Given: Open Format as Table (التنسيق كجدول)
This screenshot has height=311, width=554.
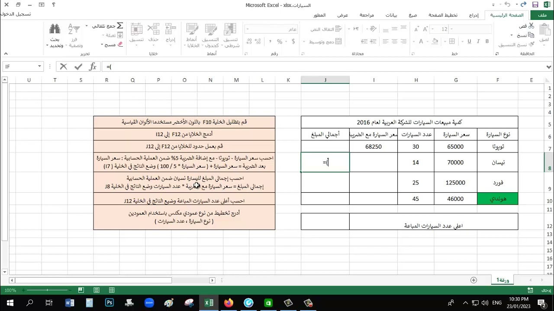Looking at the screenshot, I should click(x=211, y=35).
